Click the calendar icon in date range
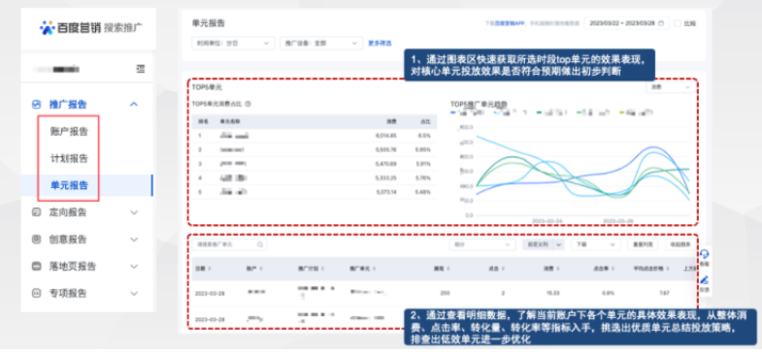This screenshot has width=762, height=352. pyautogui.click(x=661, y=23)
